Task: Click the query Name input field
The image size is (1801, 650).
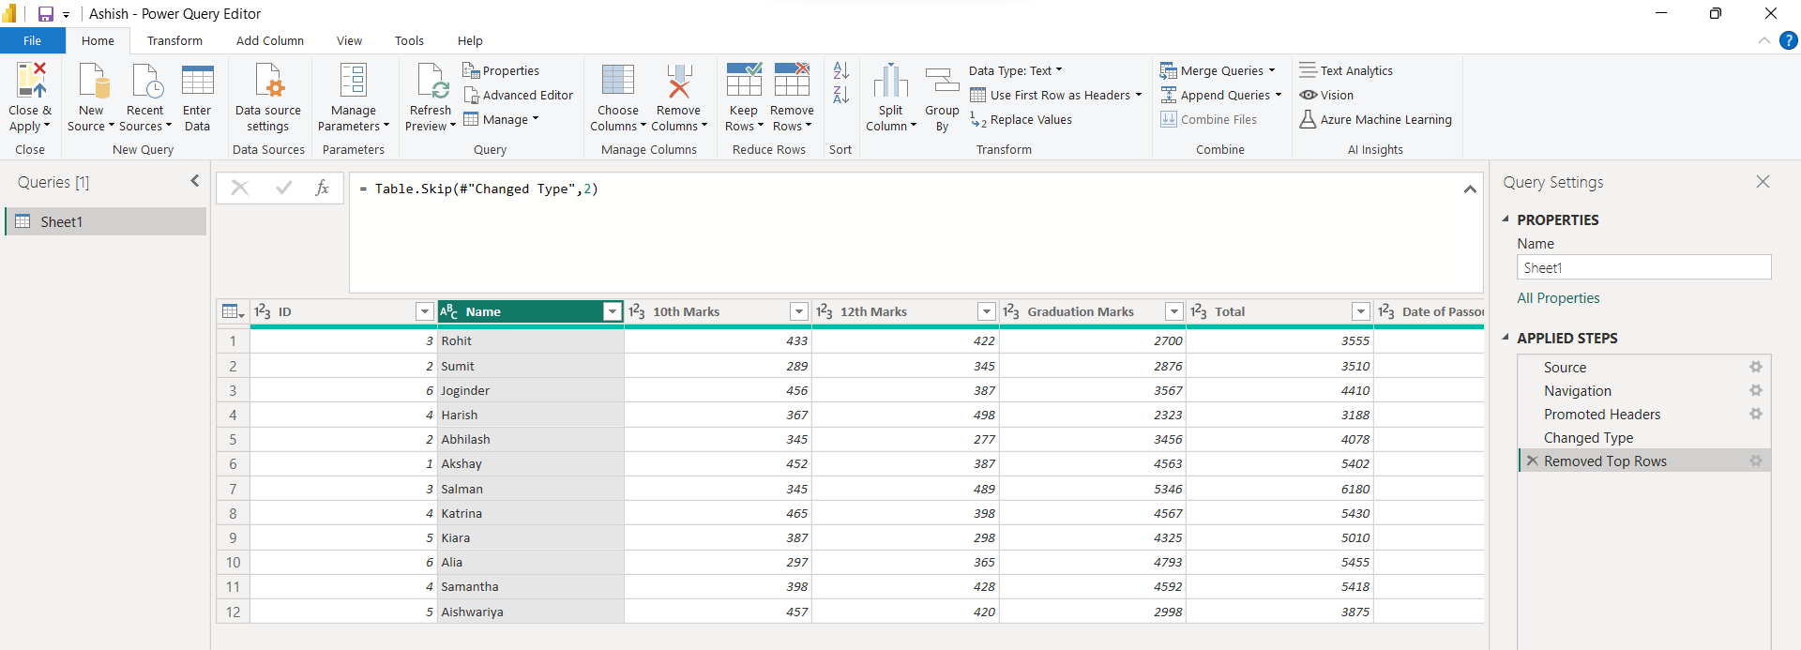Action: (x=1642, y=268)
